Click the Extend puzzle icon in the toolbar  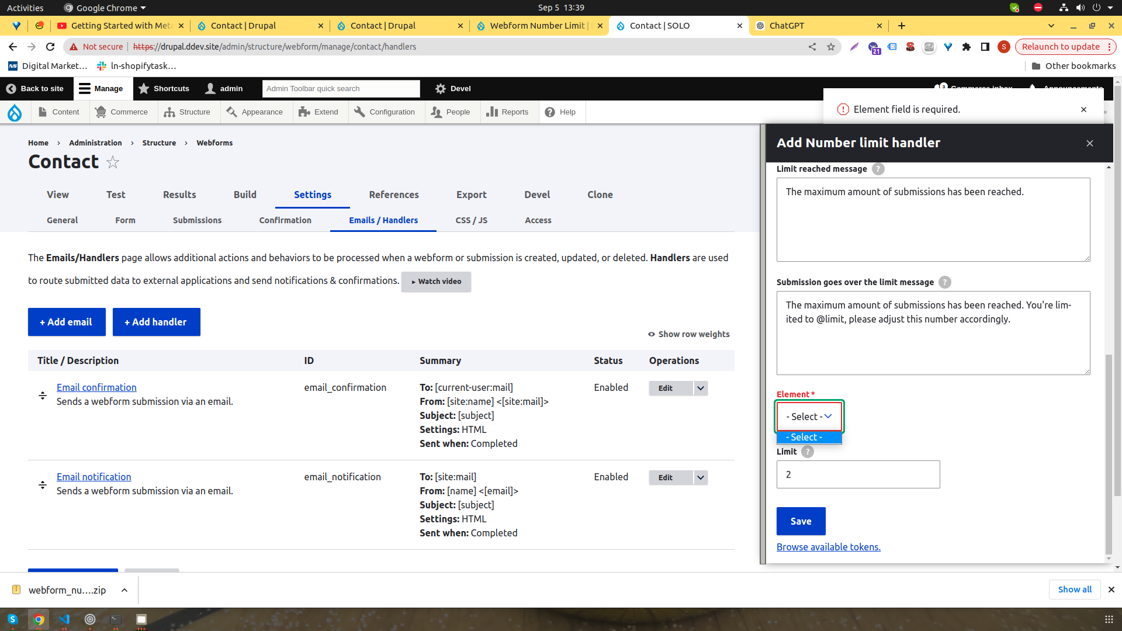point(304,112)
